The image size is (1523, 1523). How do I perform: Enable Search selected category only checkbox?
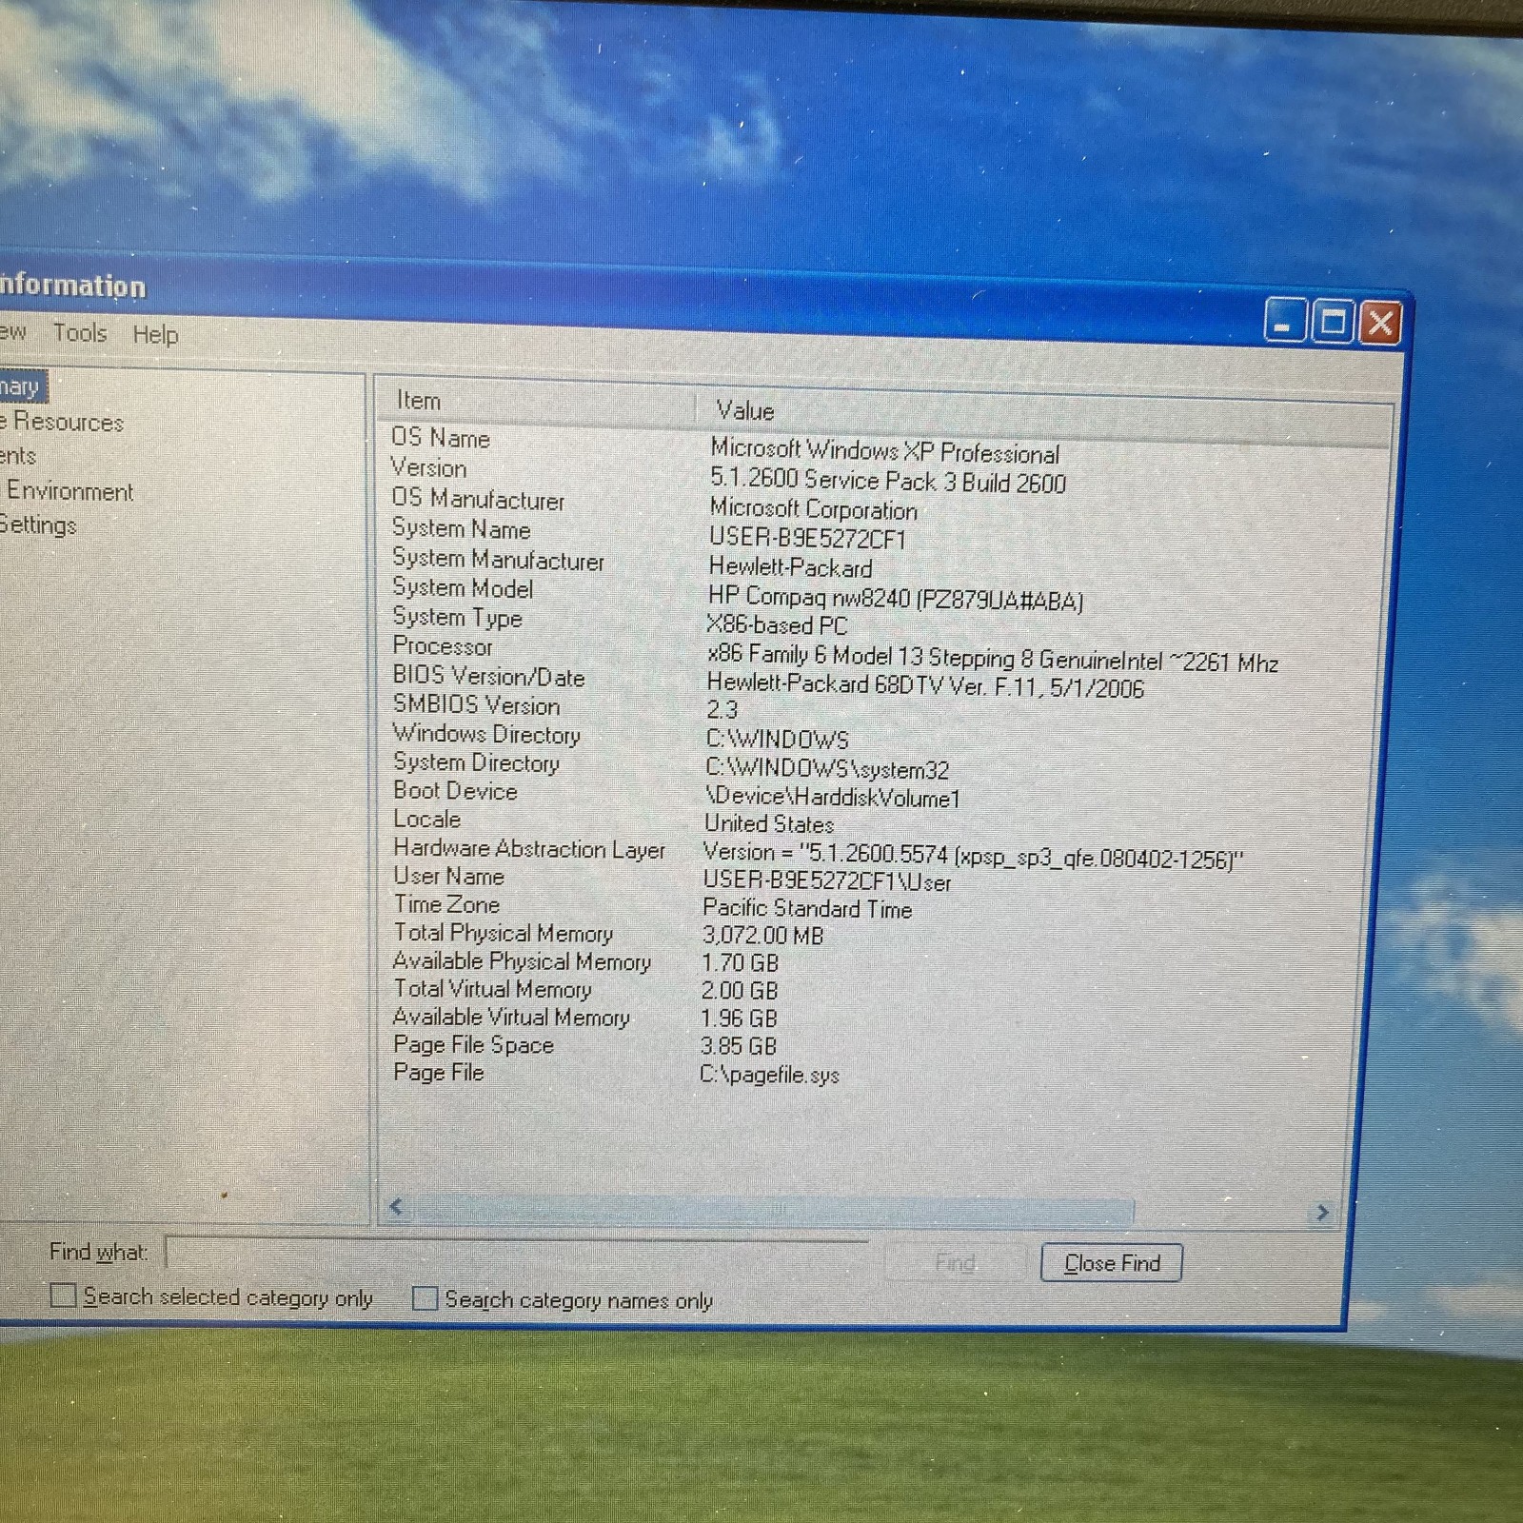[x=63, y=1296]
